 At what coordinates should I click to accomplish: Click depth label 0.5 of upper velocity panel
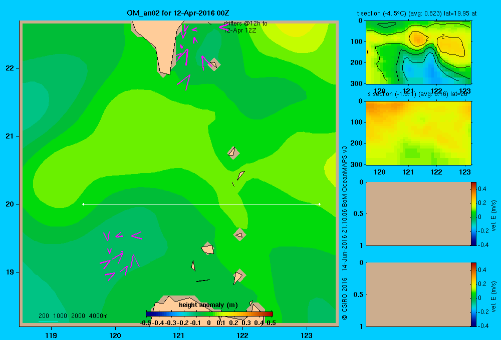(x=359, y=213)
